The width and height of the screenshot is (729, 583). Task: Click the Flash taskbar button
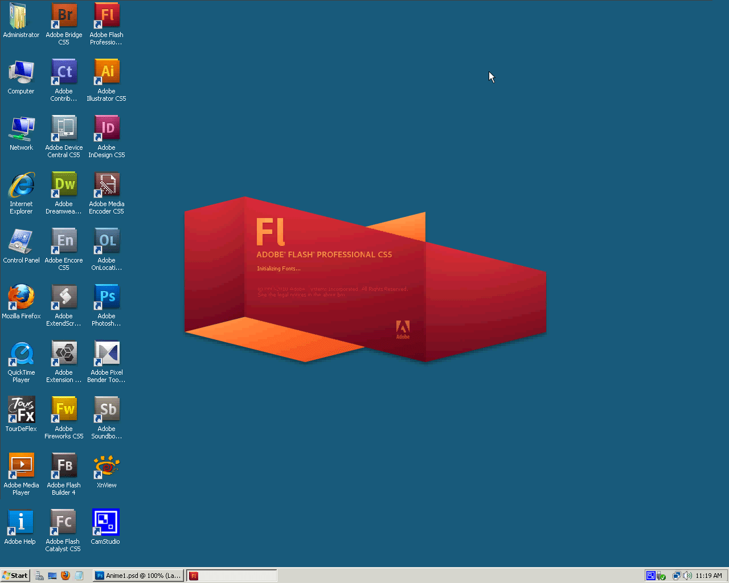point(232,576)
